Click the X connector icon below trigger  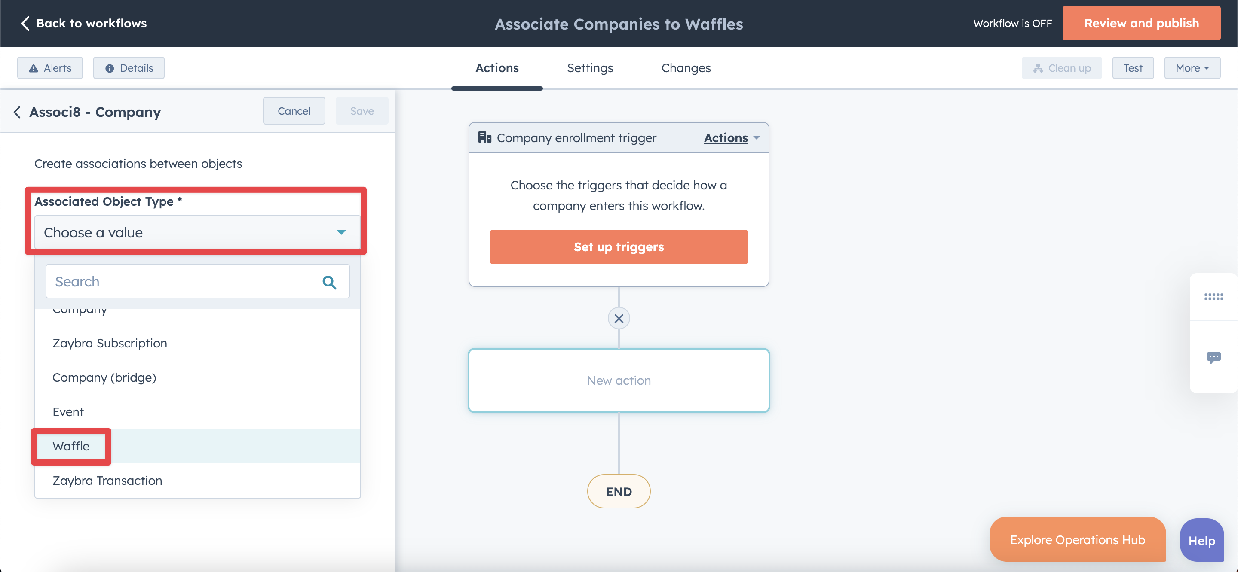(619, 318)
